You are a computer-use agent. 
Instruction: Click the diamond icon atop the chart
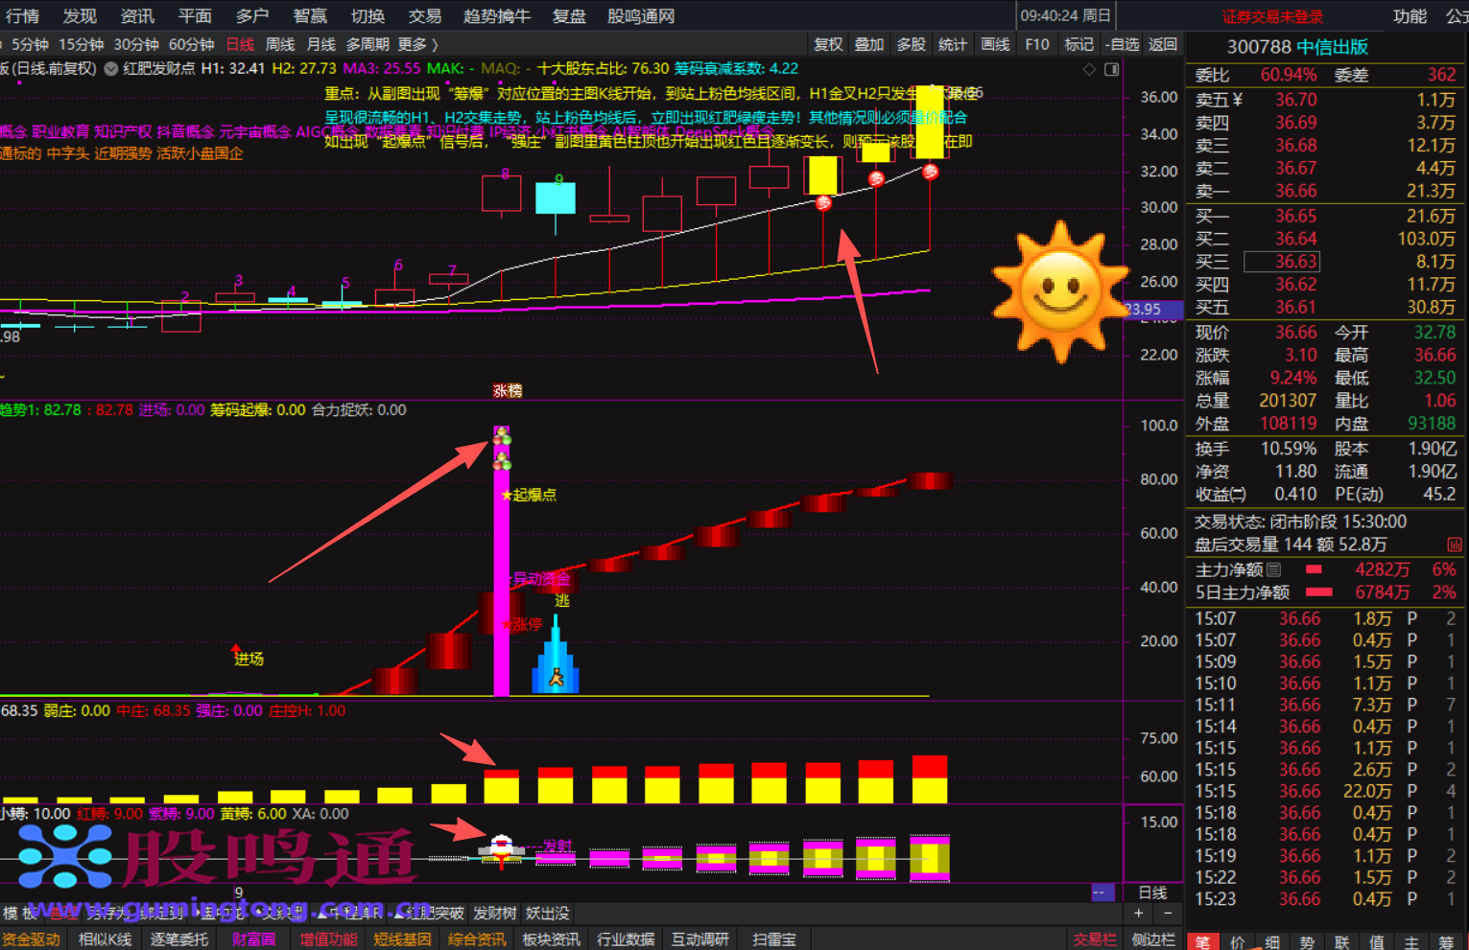1089,69
